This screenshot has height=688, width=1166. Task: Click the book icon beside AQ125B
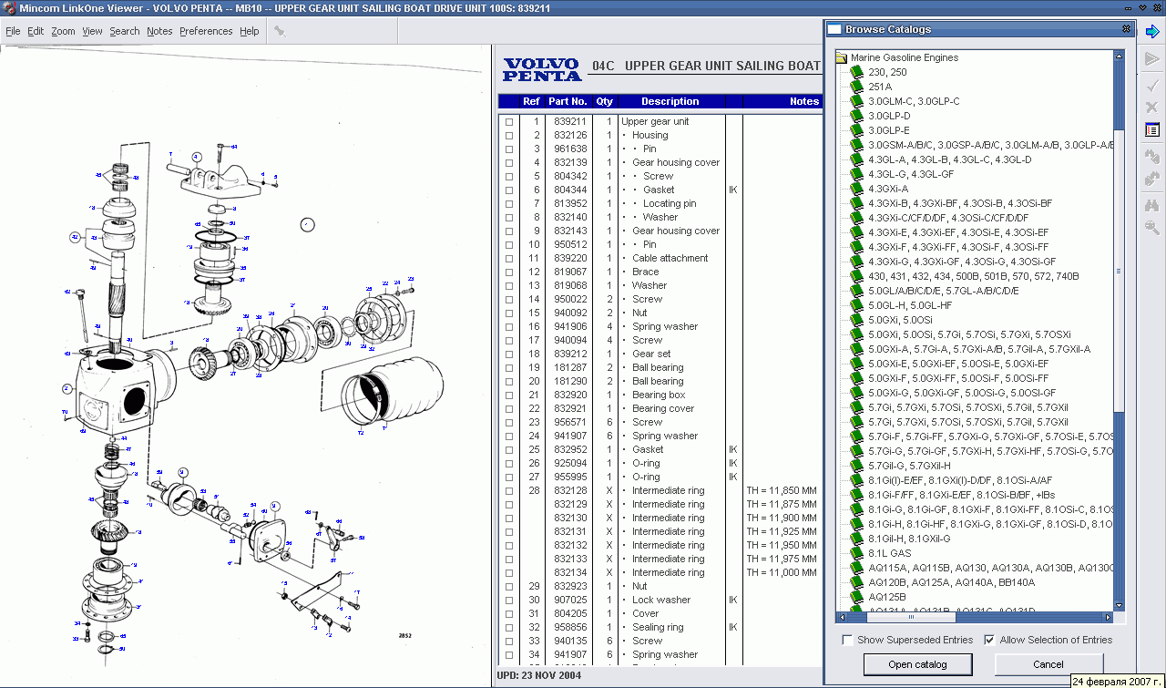(856, 597)
